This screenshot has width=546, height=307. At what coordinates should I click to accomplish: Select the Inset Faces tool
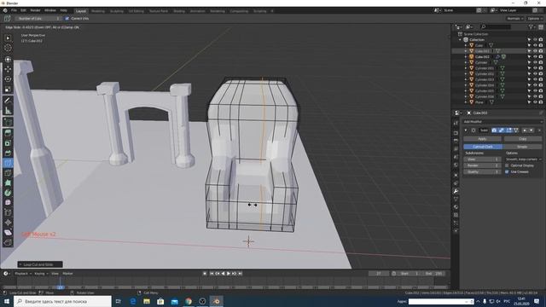pos(8,143)
